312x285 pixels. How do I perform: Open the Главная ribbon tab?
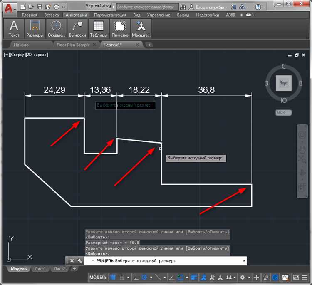tap(30, 15)
